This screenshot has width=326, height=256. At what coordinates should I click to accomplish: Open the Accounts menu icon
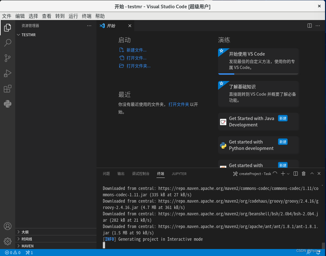pos(8,226)
